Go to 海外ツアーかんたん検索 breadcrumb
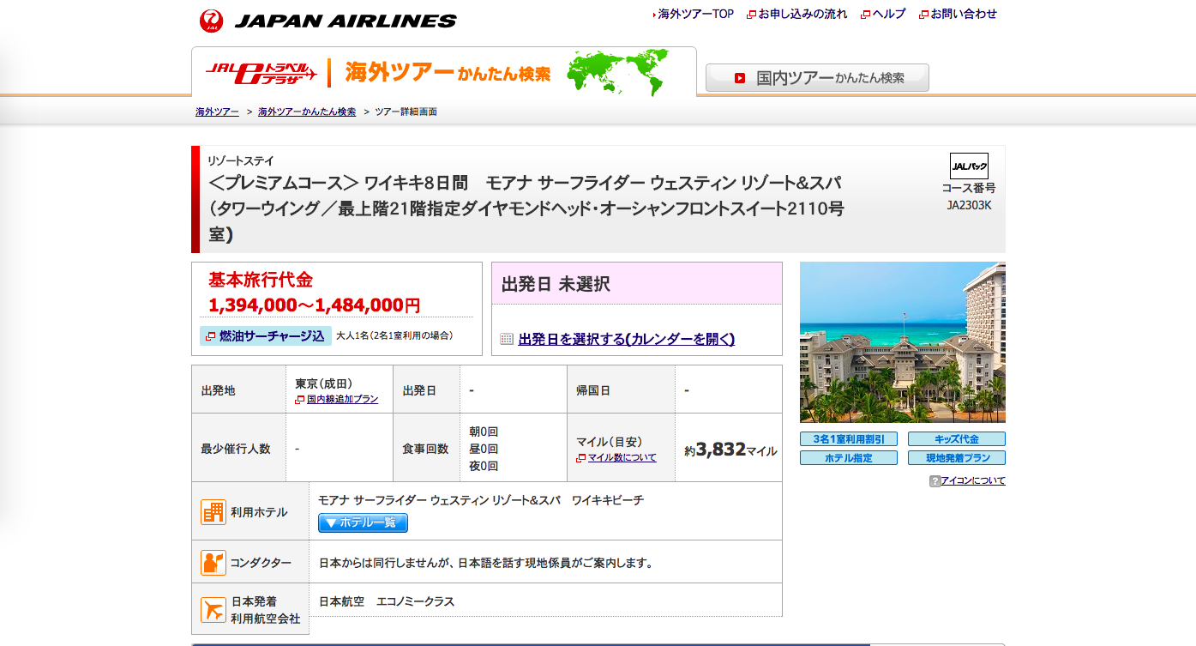1196x646 pixels. pyautogui.click(x=307, y=112)
